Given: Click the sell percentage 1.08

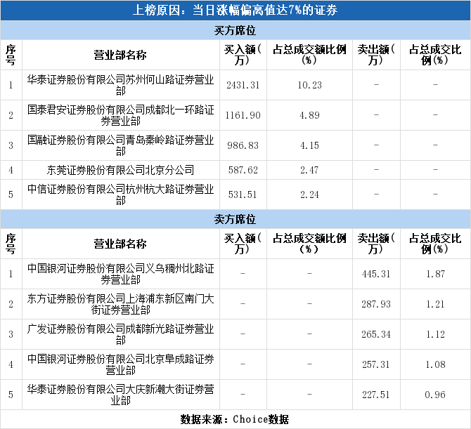Looking at the screenshot, I should (x=436, y=364).
